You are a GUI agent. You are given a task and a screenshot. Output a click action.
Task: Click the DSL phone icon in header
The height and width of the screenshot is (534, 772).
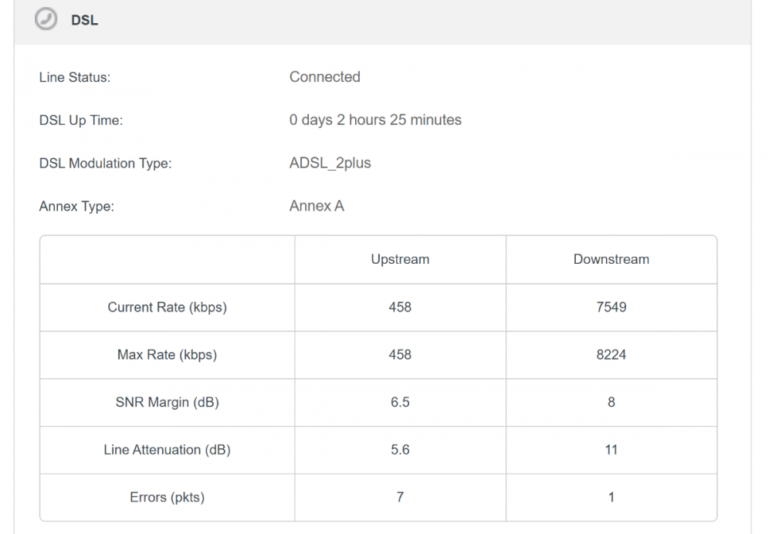(x=47, y=20)
